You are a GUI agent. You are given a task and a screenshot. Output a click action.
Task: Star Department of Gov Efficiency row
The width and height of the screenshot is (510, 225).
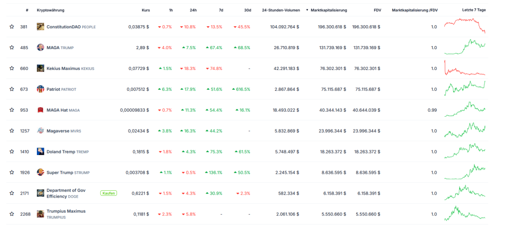coord(12,193)
